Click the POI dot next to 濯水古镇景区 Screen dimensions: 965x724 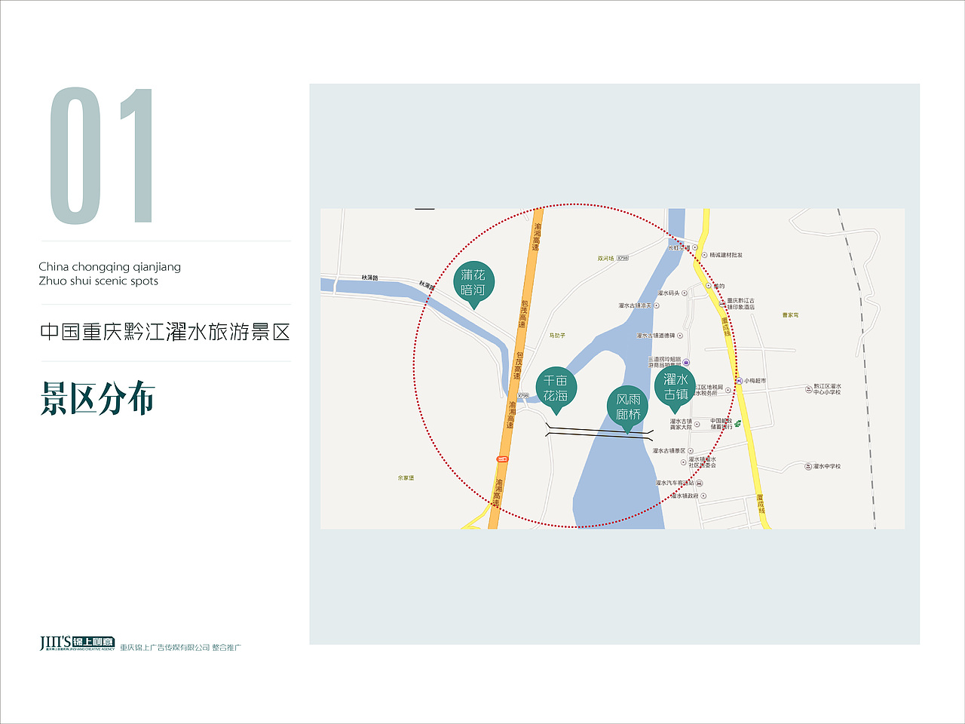(x=690, y=451)
